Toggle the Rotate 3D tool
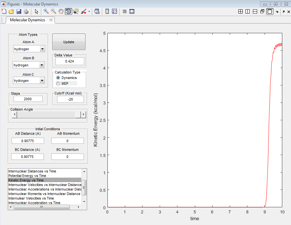This screenshot has width=291, height=225. [68, 11]
